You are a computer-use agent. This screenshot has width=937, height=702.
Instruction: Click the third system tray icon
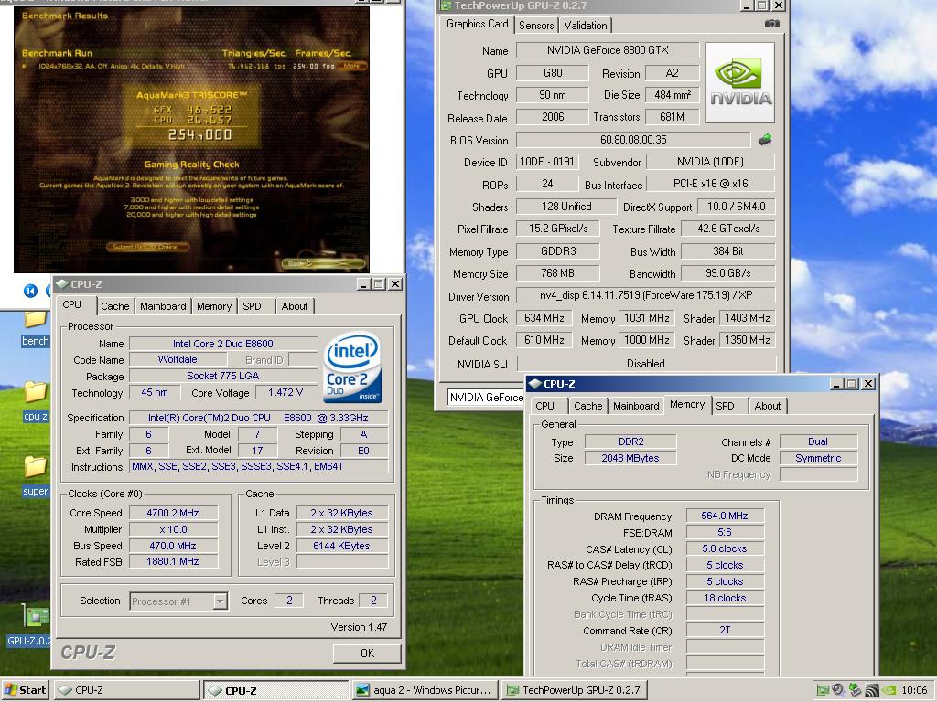855,690
